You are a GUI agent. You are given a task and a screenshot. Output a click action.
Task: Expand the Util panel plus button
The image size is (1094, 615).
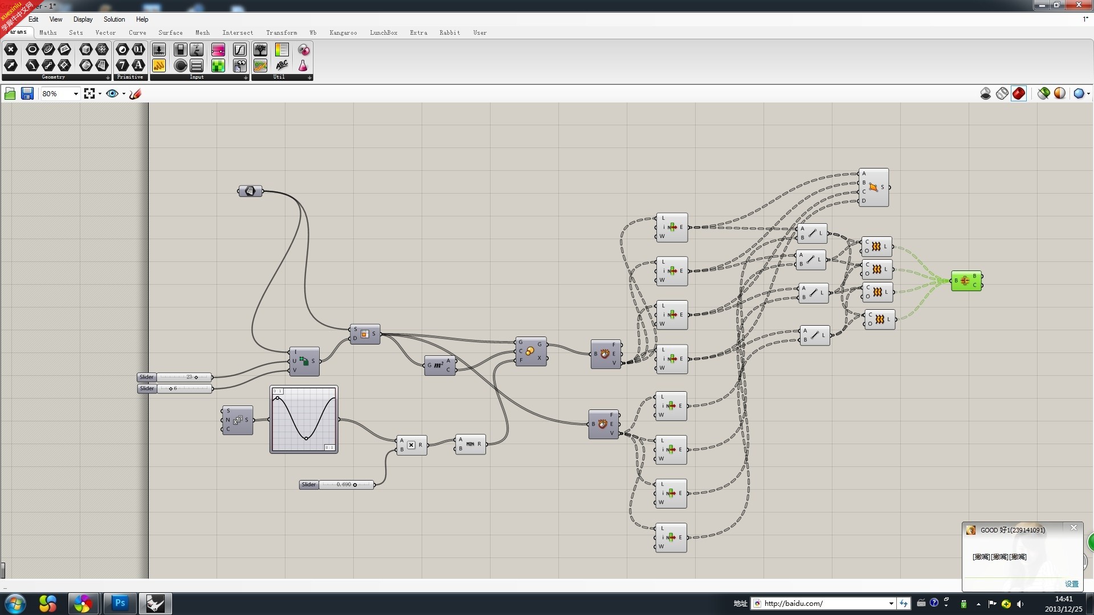309,77
